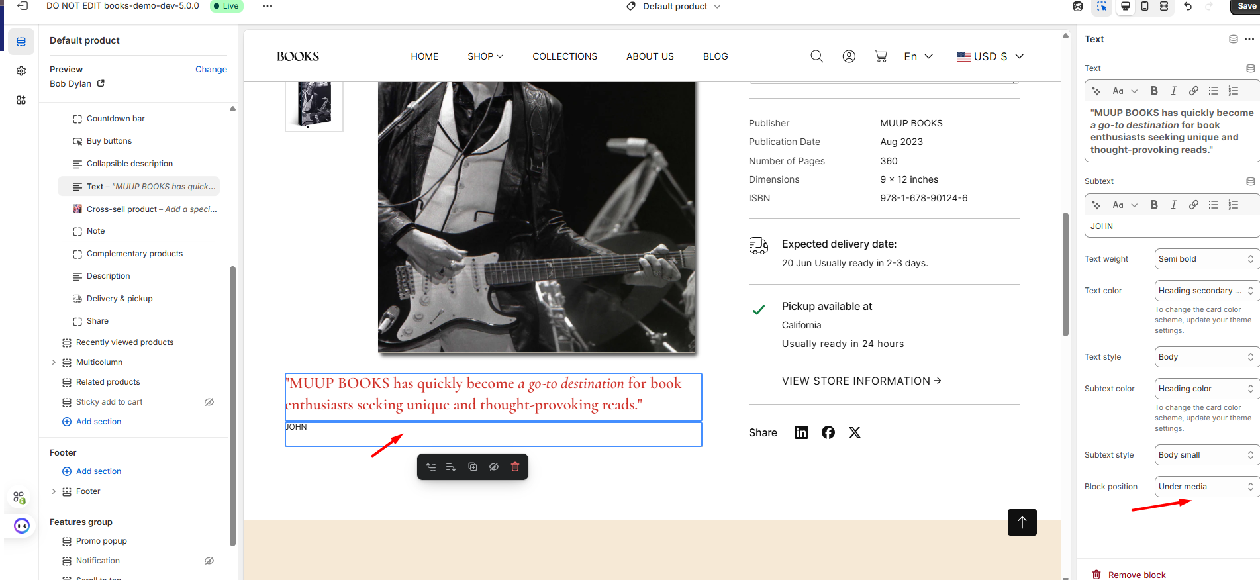Viewport: 1260px width, 580px height.
Task: Click the exit editor back icon
Action: [22, 6]
